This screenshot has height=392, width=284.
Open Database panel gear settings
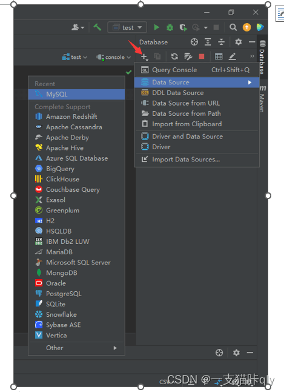pos(239,42)
